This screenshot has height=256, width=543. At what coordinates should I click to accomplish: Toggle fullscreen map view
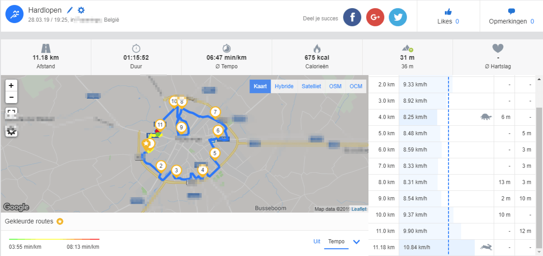[11, 114]
